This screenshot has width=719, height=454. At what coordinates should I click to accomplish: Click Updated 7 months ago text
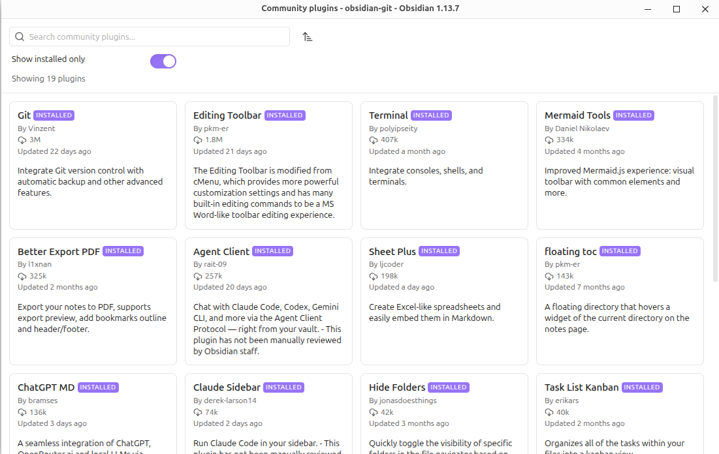tap(584, 287)
